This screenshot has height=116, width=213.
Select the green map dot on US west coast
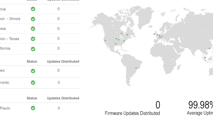105,40
